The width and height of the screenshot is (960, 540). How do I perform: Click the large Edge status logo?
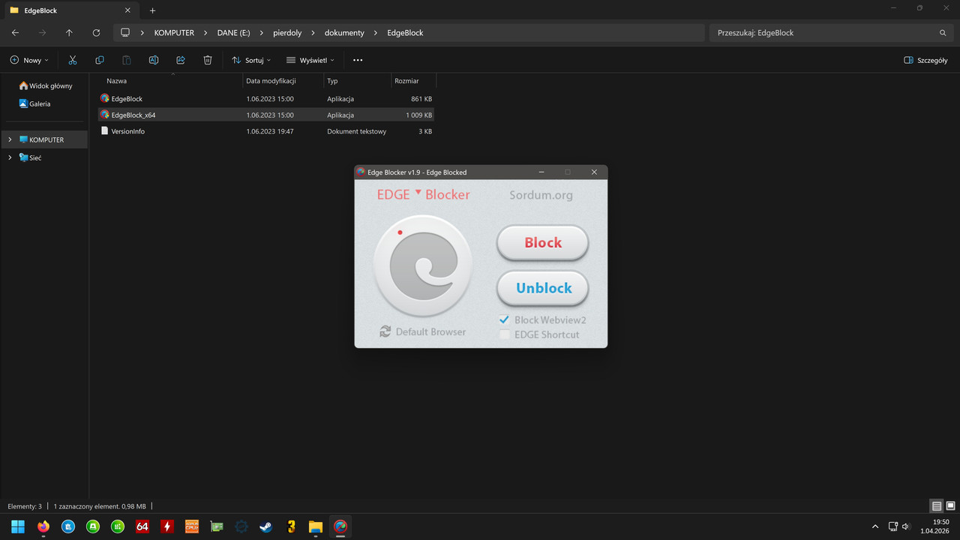tap(423, 266)
